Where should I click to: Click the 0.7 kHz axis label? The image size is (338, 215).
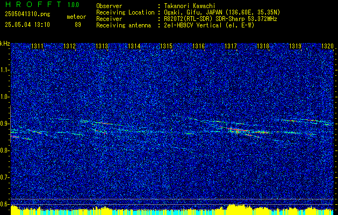tap(4, 177)
